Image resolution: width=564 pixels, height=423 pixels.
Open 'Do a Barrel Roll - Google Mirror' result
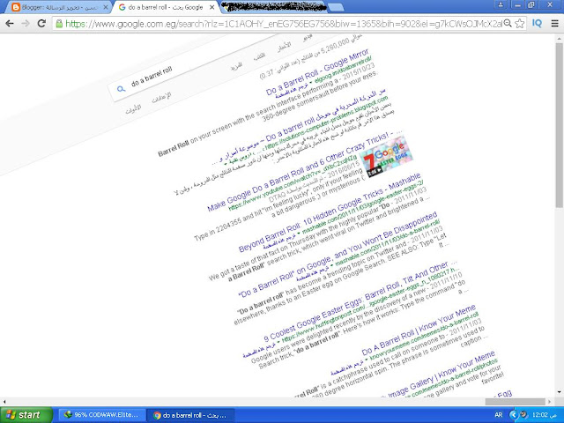[x=318, y=73]
